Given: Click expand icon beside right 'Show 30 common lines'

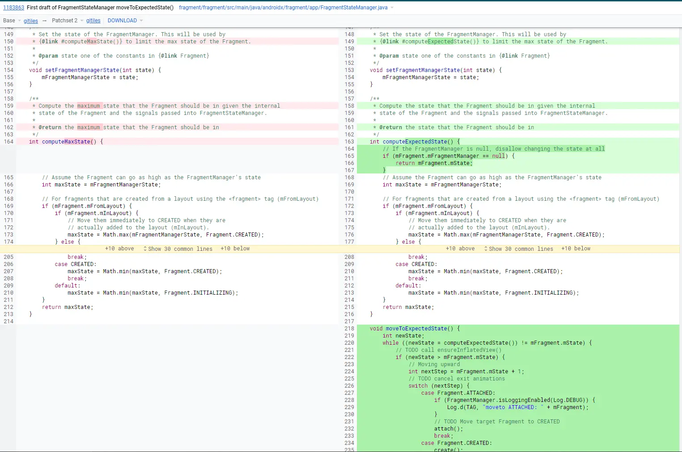Looking at the screenshot, I should (x=486, y=249).
